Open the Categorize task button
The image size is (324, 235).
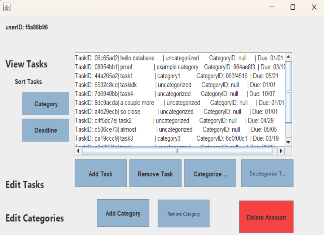[x=210, y=174]
